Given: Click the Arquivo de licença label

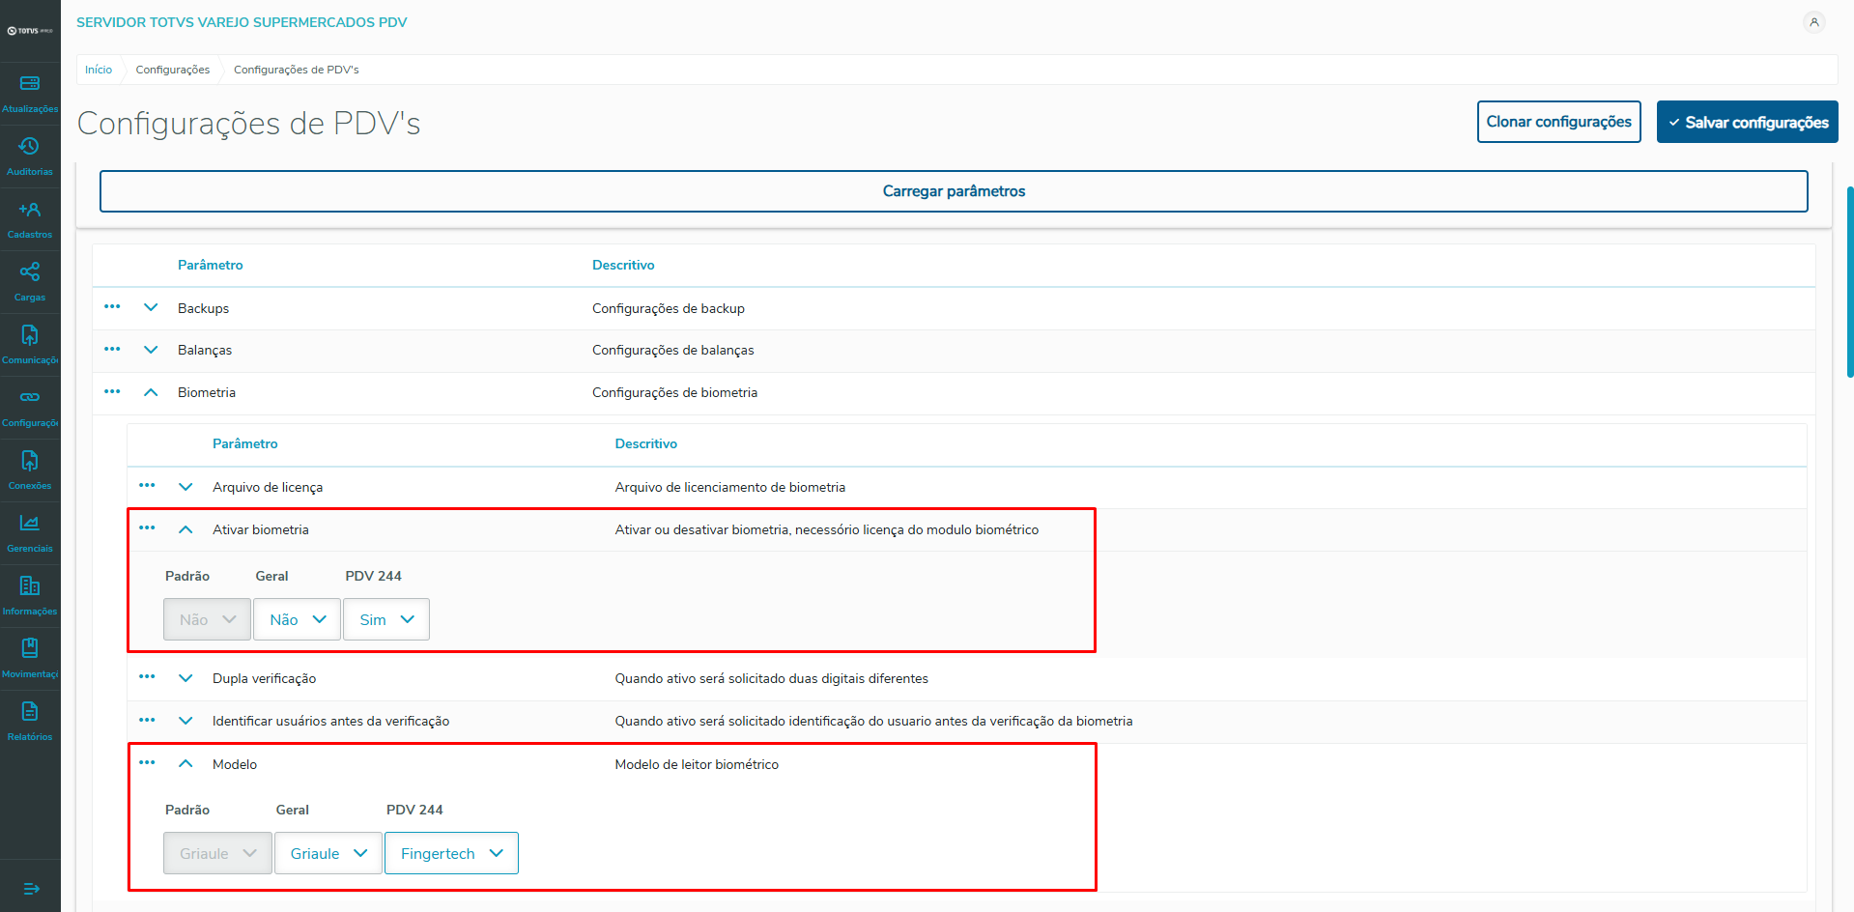Looking at the screenshot, I should pos(268,487).
